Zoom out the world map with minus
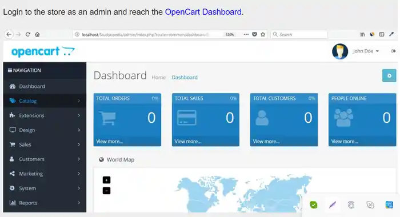This screenshot has width=400, height=217. click(x=106, y=191)
